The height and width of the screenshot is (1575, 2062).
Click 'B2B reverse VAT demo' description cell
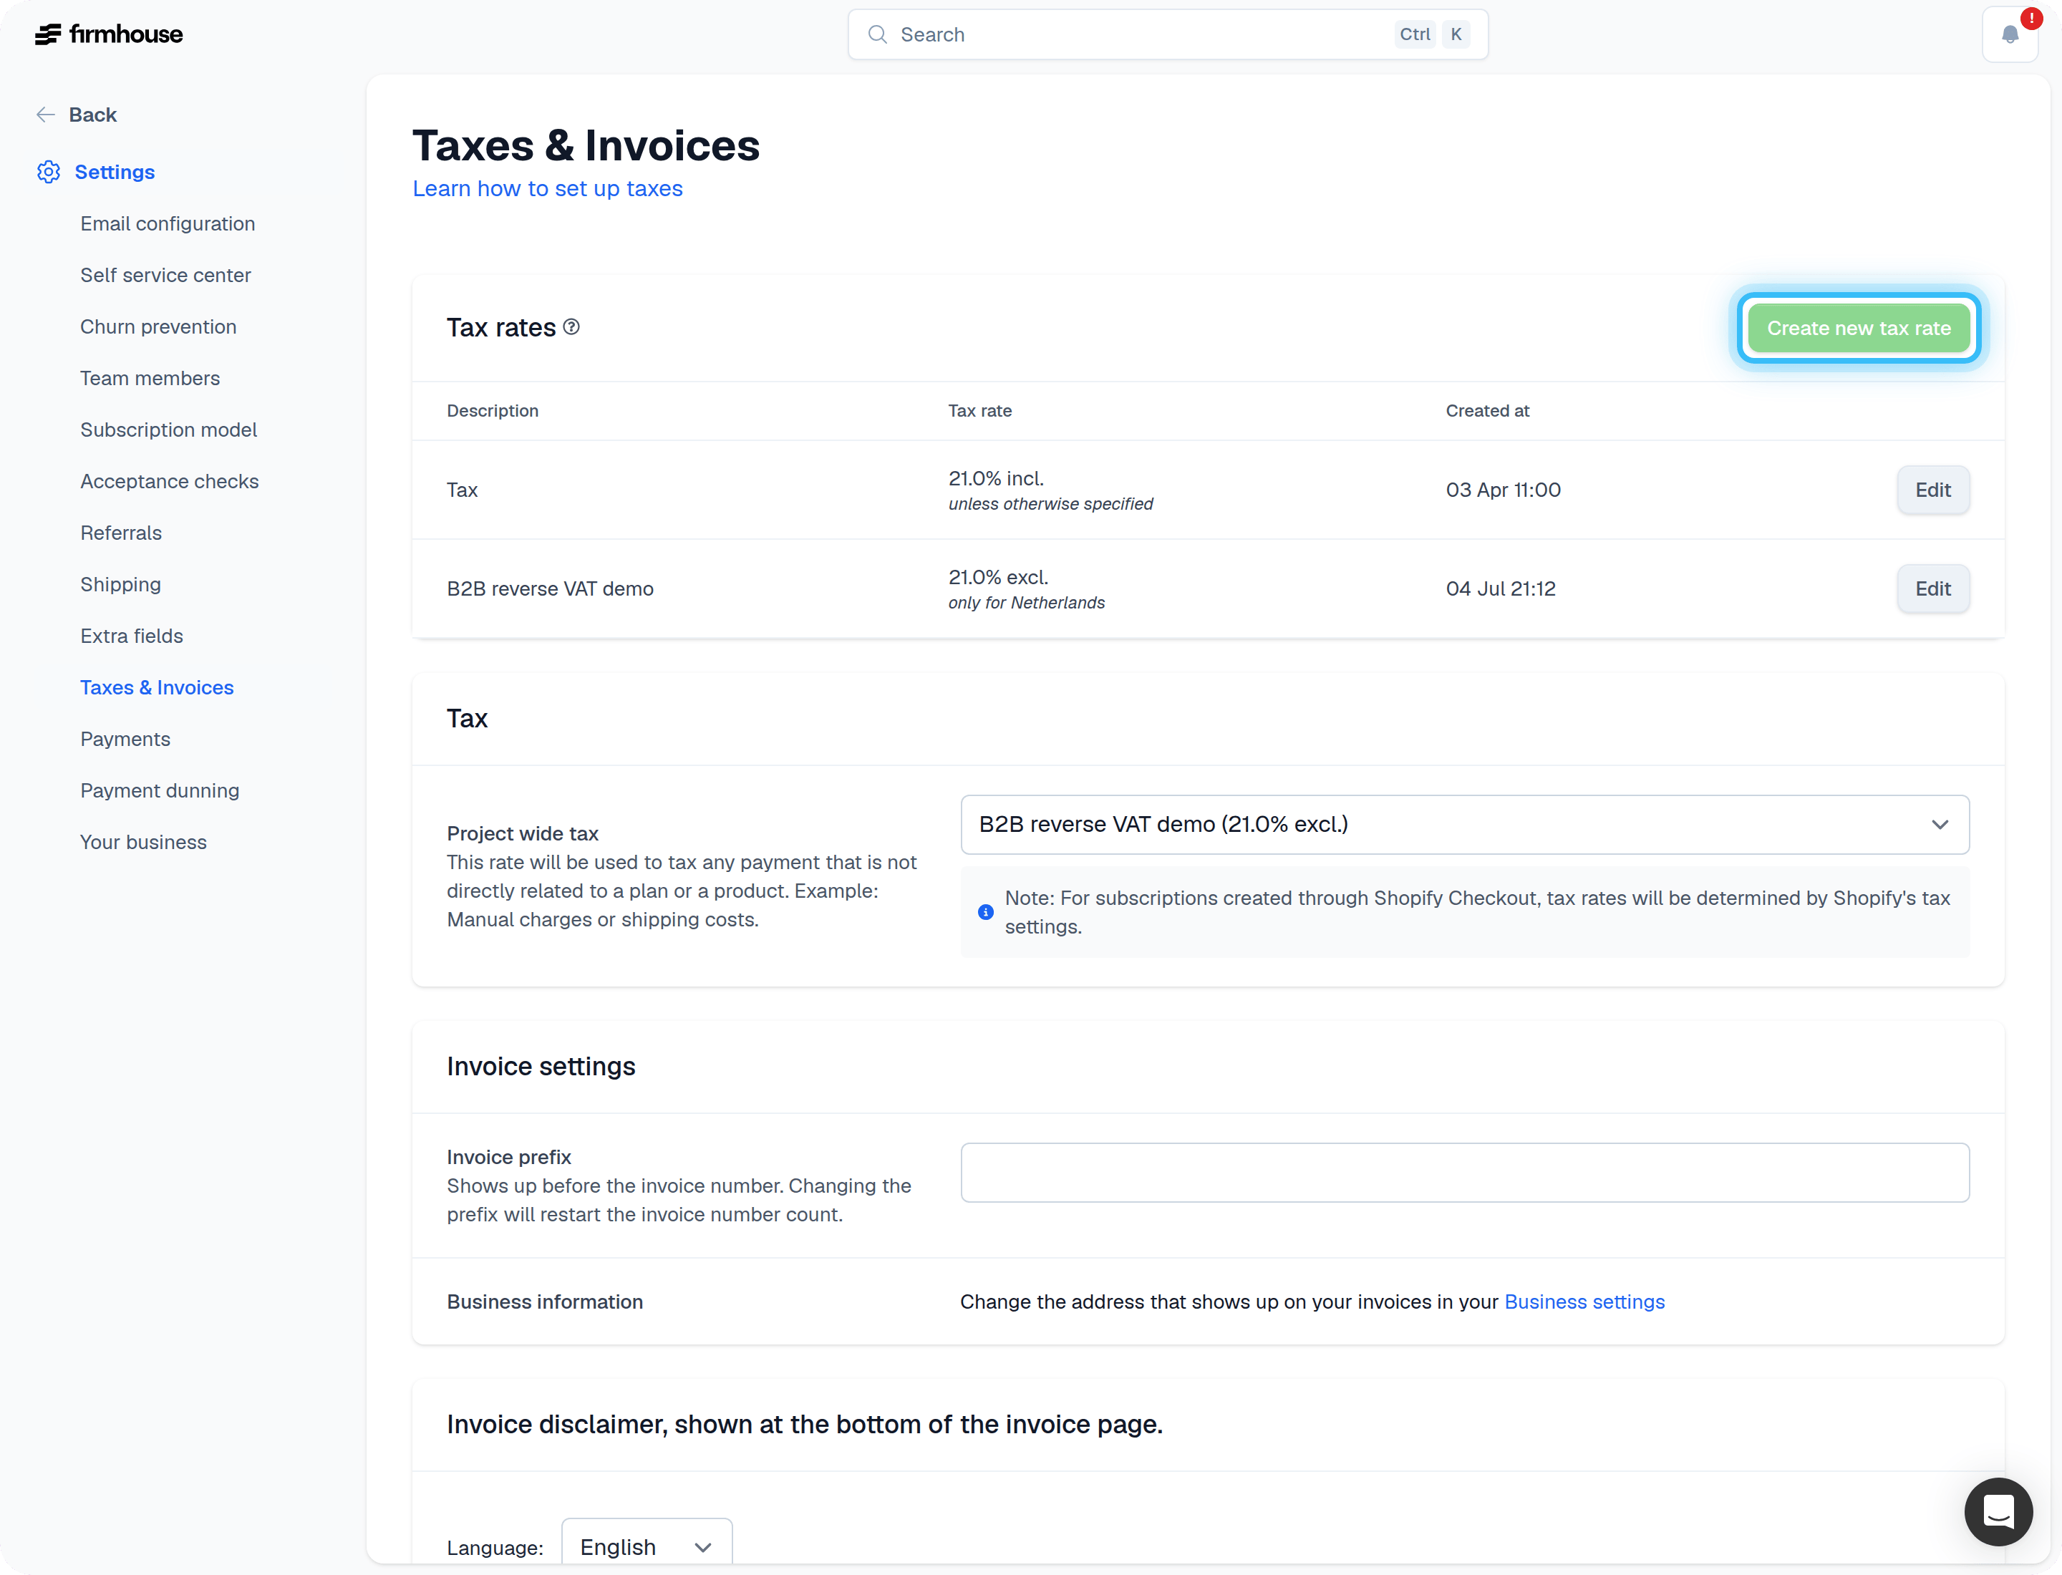point(551,588)
